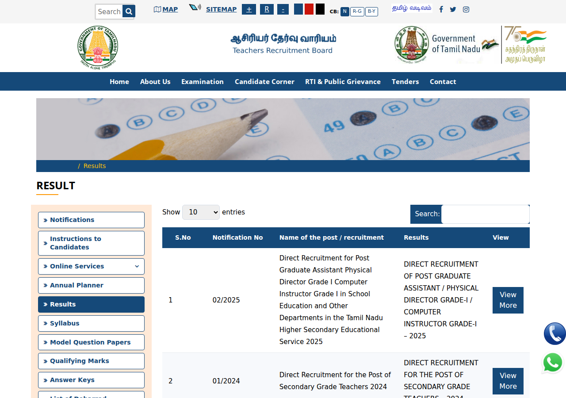
Task: Click the search magnifier icon button
Action: point(128,11)
